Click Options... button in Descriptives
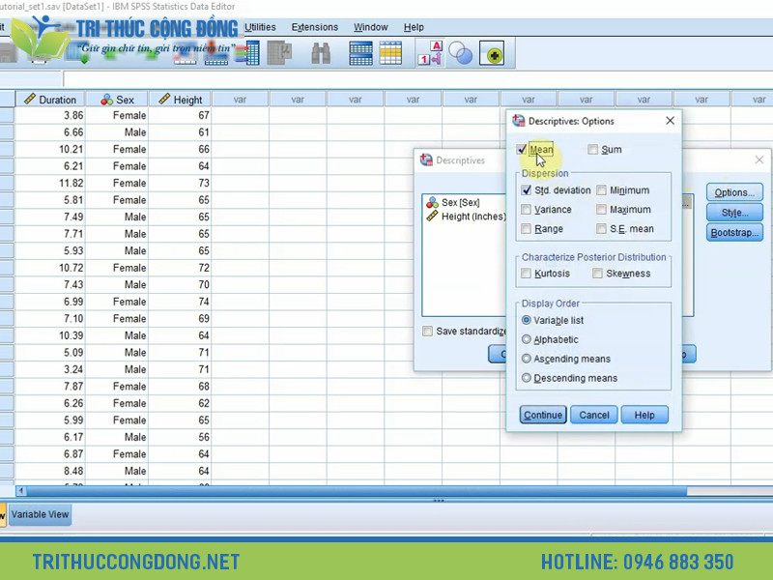 point(734,192)
